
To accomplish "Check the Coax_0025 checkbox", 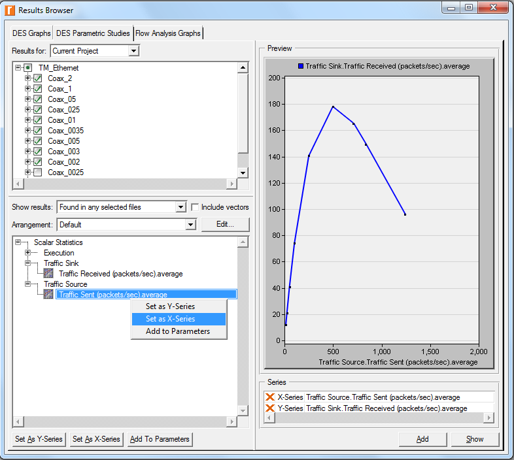I will (38, 172).
